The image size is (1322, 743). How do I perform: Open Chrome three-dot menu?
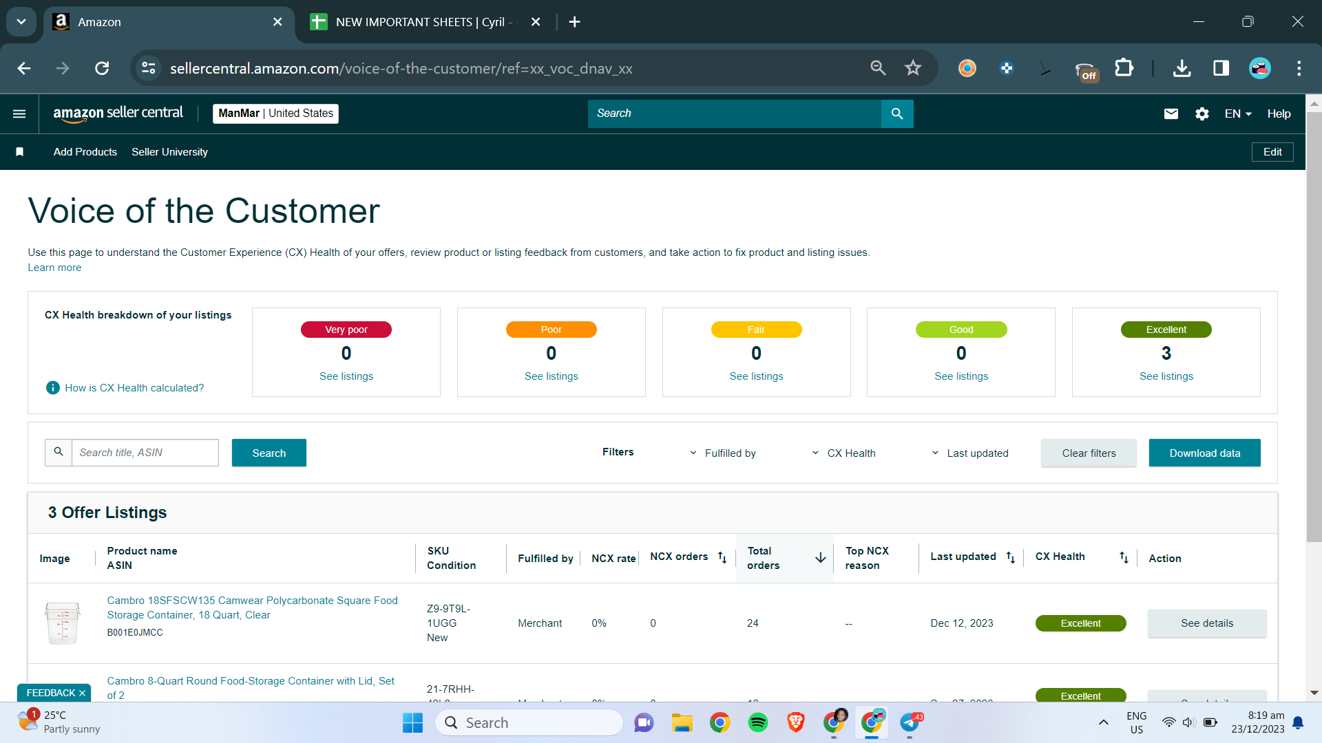(1299, 68)
